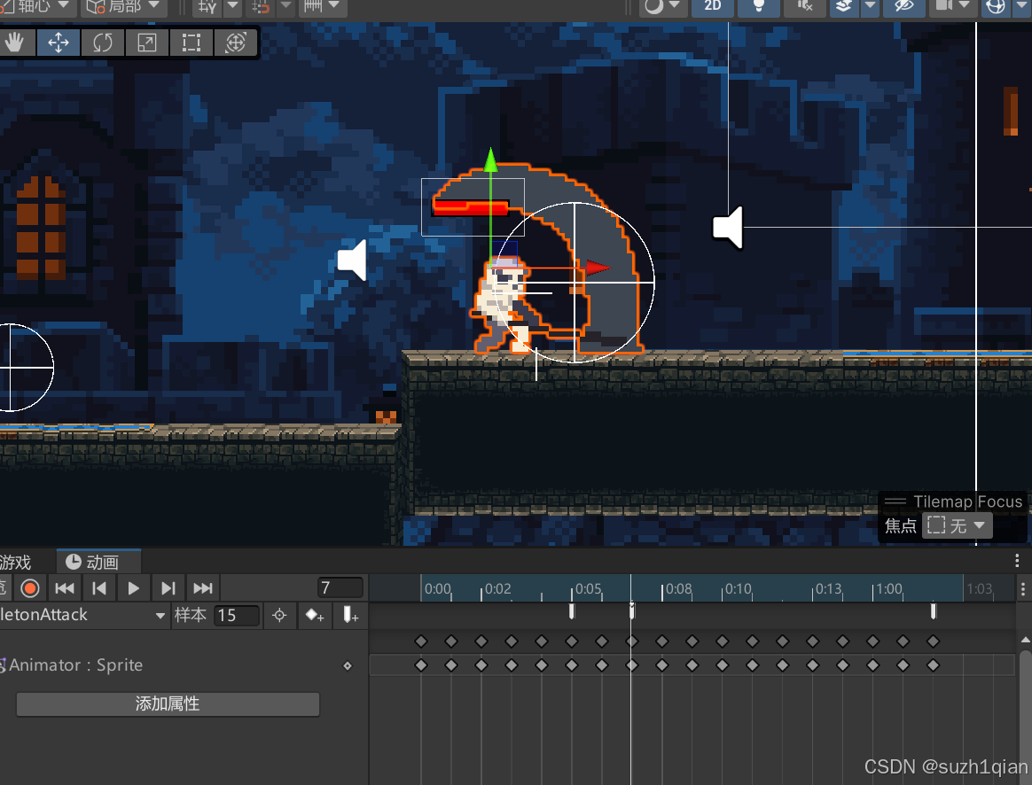
Task: Click the 样本 sample rate field
Action: [x=237, y=616]
